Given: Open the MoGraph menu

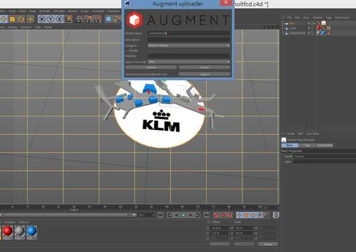Looking at the screenshot, I should click(x=98, y=11).
